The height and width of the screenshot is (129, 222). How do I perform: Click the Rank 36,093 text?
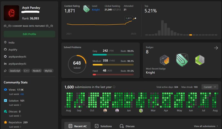tap(31, 18)
